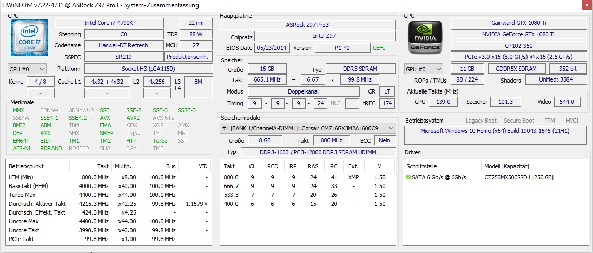Click the ECC Nein value
Viewport: 593px width, 253px height.
(x=384, y=140)
